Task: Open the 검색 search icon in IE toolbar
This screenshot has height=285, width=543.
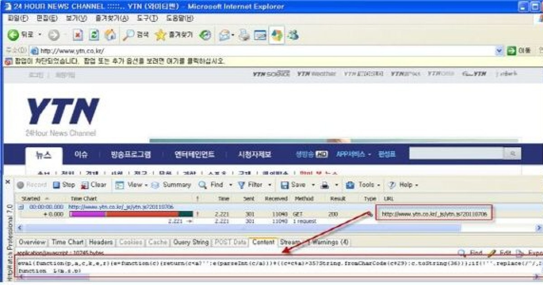Action: pos(131,35)
